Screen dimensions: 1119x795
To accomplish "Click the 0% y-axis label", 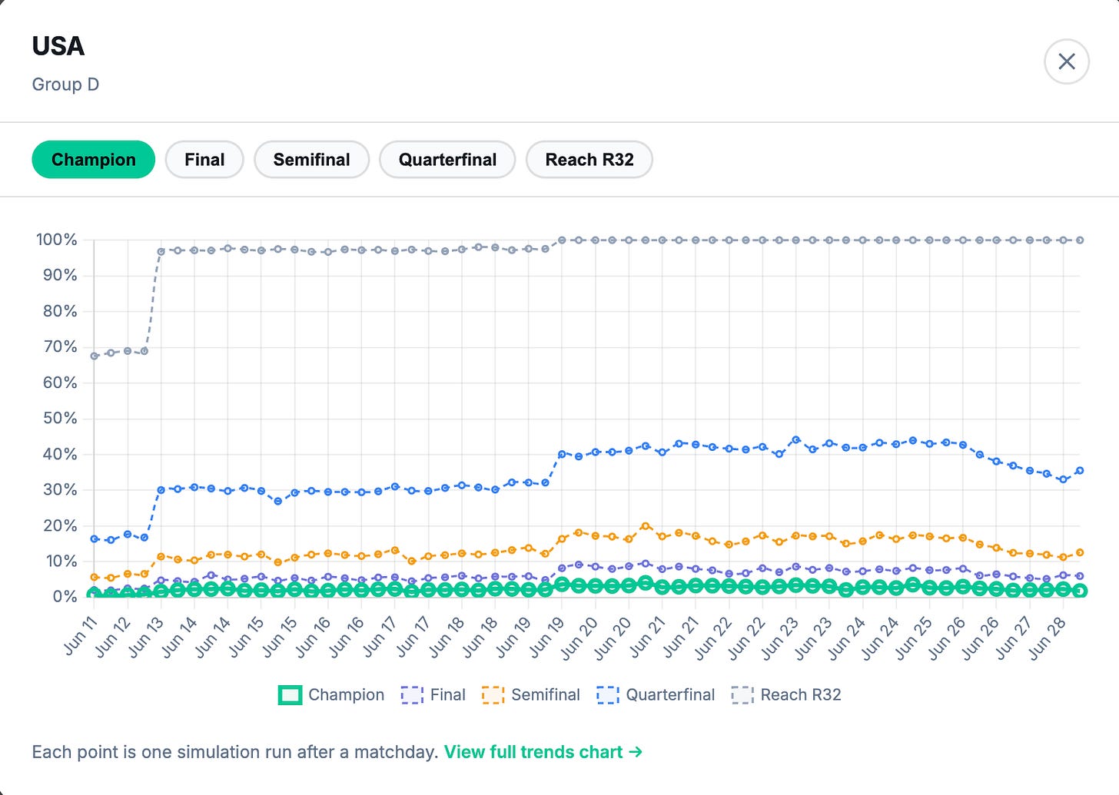I will pyautogui.click(x=65, y=597).
